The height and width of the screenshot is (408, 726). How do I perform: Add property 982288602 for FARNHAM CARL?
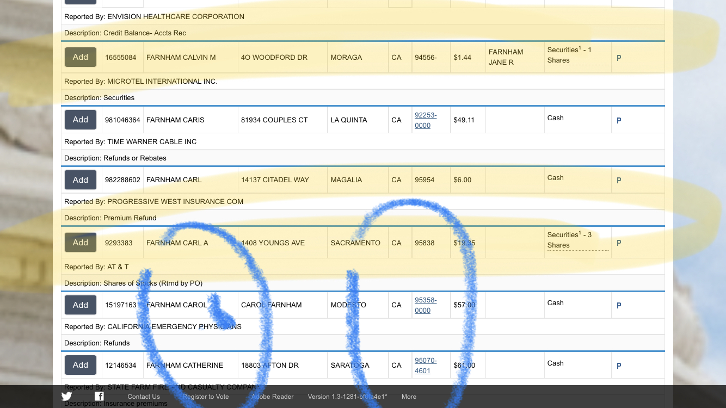[x=81, y=180]
